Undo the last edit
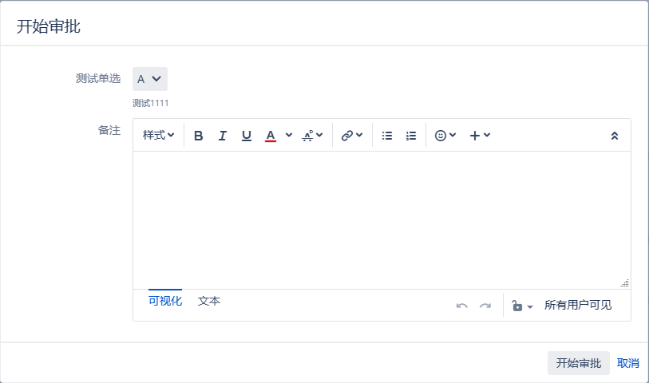The height and width of the screenshot is (383, 649). 462,306
